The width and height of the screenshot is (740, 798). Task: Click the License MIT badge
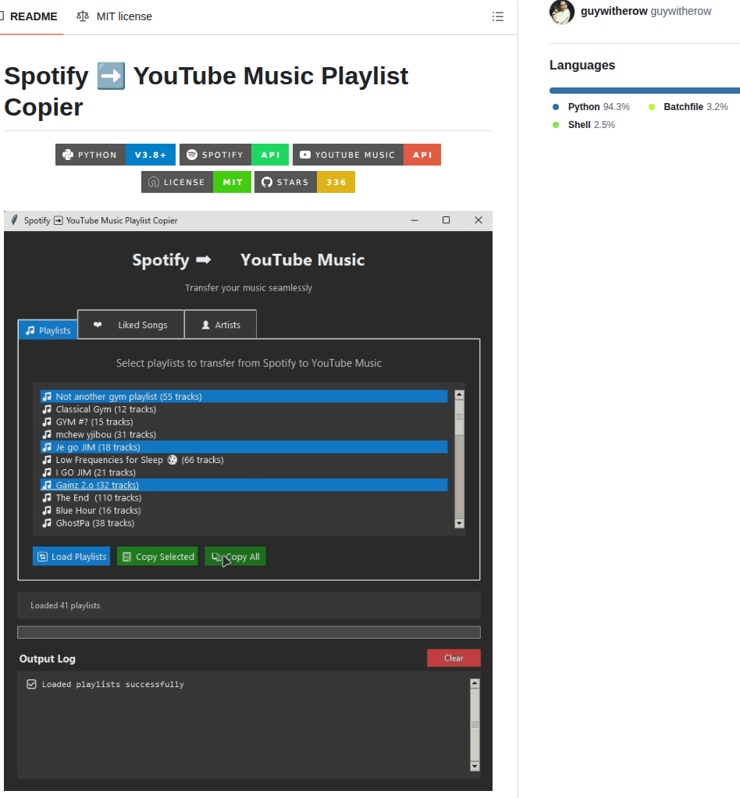click(x=196, y=182)
